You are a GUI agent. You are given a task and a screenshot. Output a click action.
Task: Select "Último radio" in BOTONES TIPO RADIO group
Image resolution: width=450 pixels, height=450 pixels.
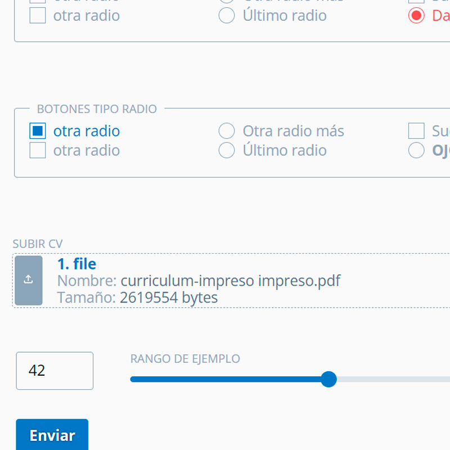[227, 150]
